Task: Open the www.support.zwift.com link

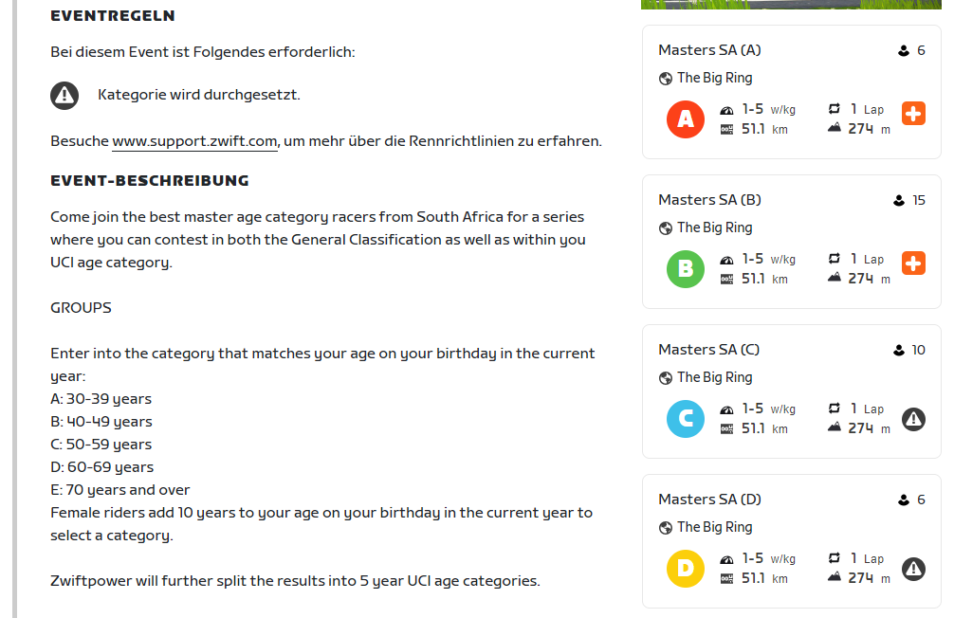Action: point(194,141)
